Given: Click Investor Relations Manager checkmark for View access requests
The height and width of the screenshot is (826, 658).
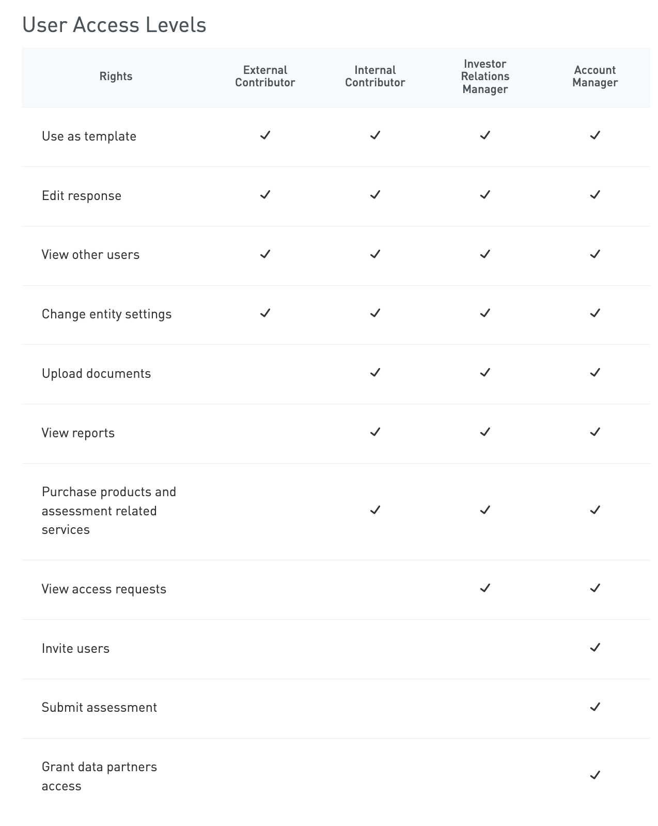Looking at the screenshot, I should coord(485,588).
